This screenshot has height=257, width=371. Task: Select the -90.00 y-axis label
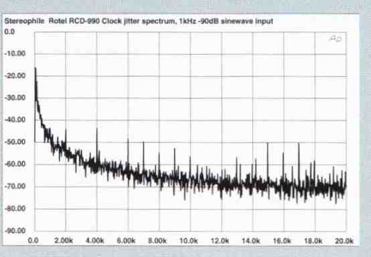[15, 231]
